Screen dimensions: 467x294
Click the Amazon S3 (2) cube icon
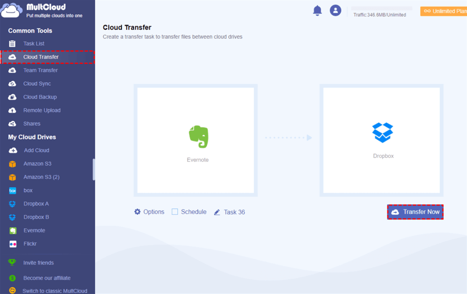point(12,177)
